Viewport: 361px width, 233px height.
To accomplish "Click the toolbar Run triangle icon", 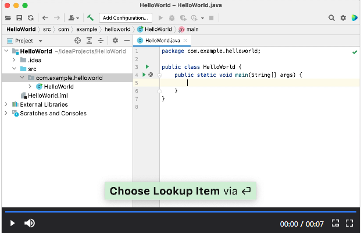I will tap(160, 17).
